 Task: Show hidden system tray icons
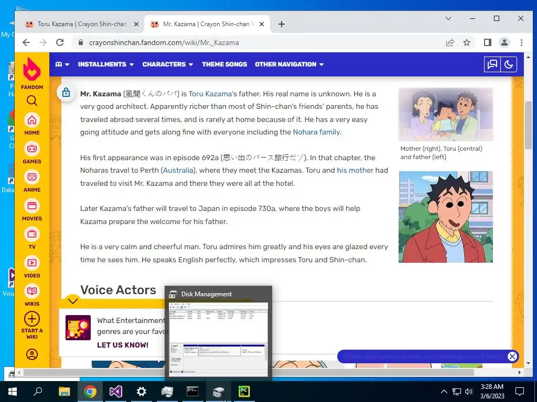[x=444, y=392]
